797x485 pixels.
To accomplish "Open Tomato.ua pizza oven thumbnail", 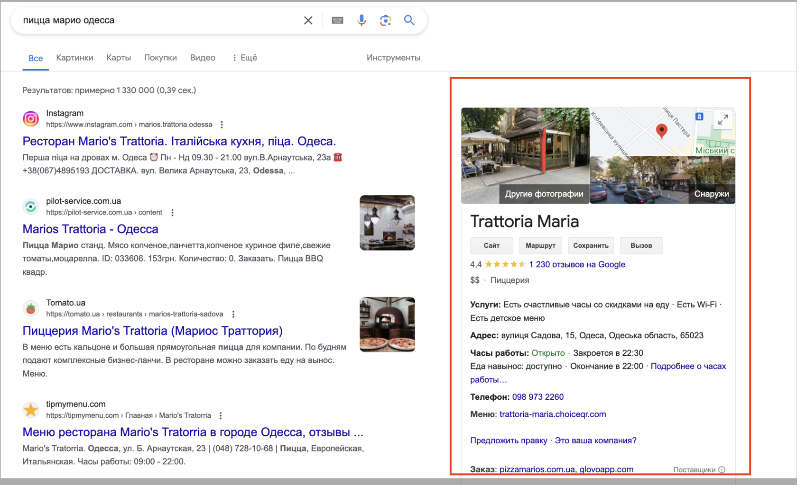I will click(387, 324).
